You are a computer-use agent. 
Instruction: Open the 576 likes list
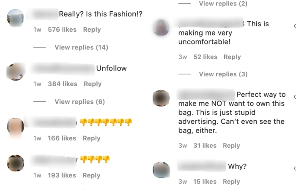(62, 30)
